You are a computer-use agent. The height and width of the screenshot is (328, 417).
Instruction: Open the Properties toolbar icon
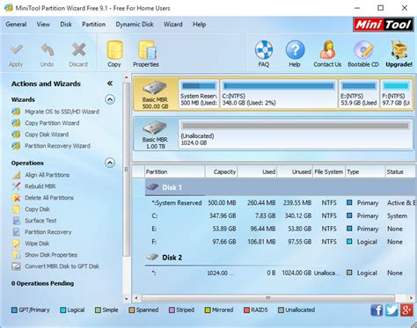coord(147,50)
